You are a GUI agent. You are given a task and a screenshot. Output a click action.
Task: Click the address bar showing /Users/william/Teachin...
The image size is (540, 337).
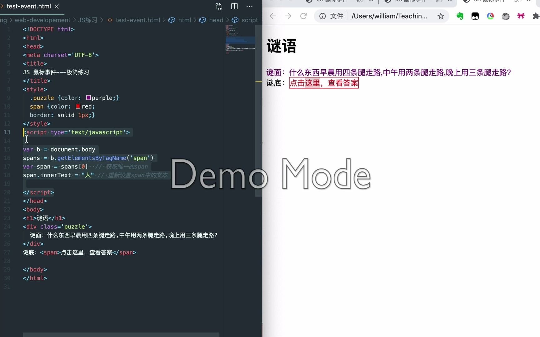tap(389, 16)
